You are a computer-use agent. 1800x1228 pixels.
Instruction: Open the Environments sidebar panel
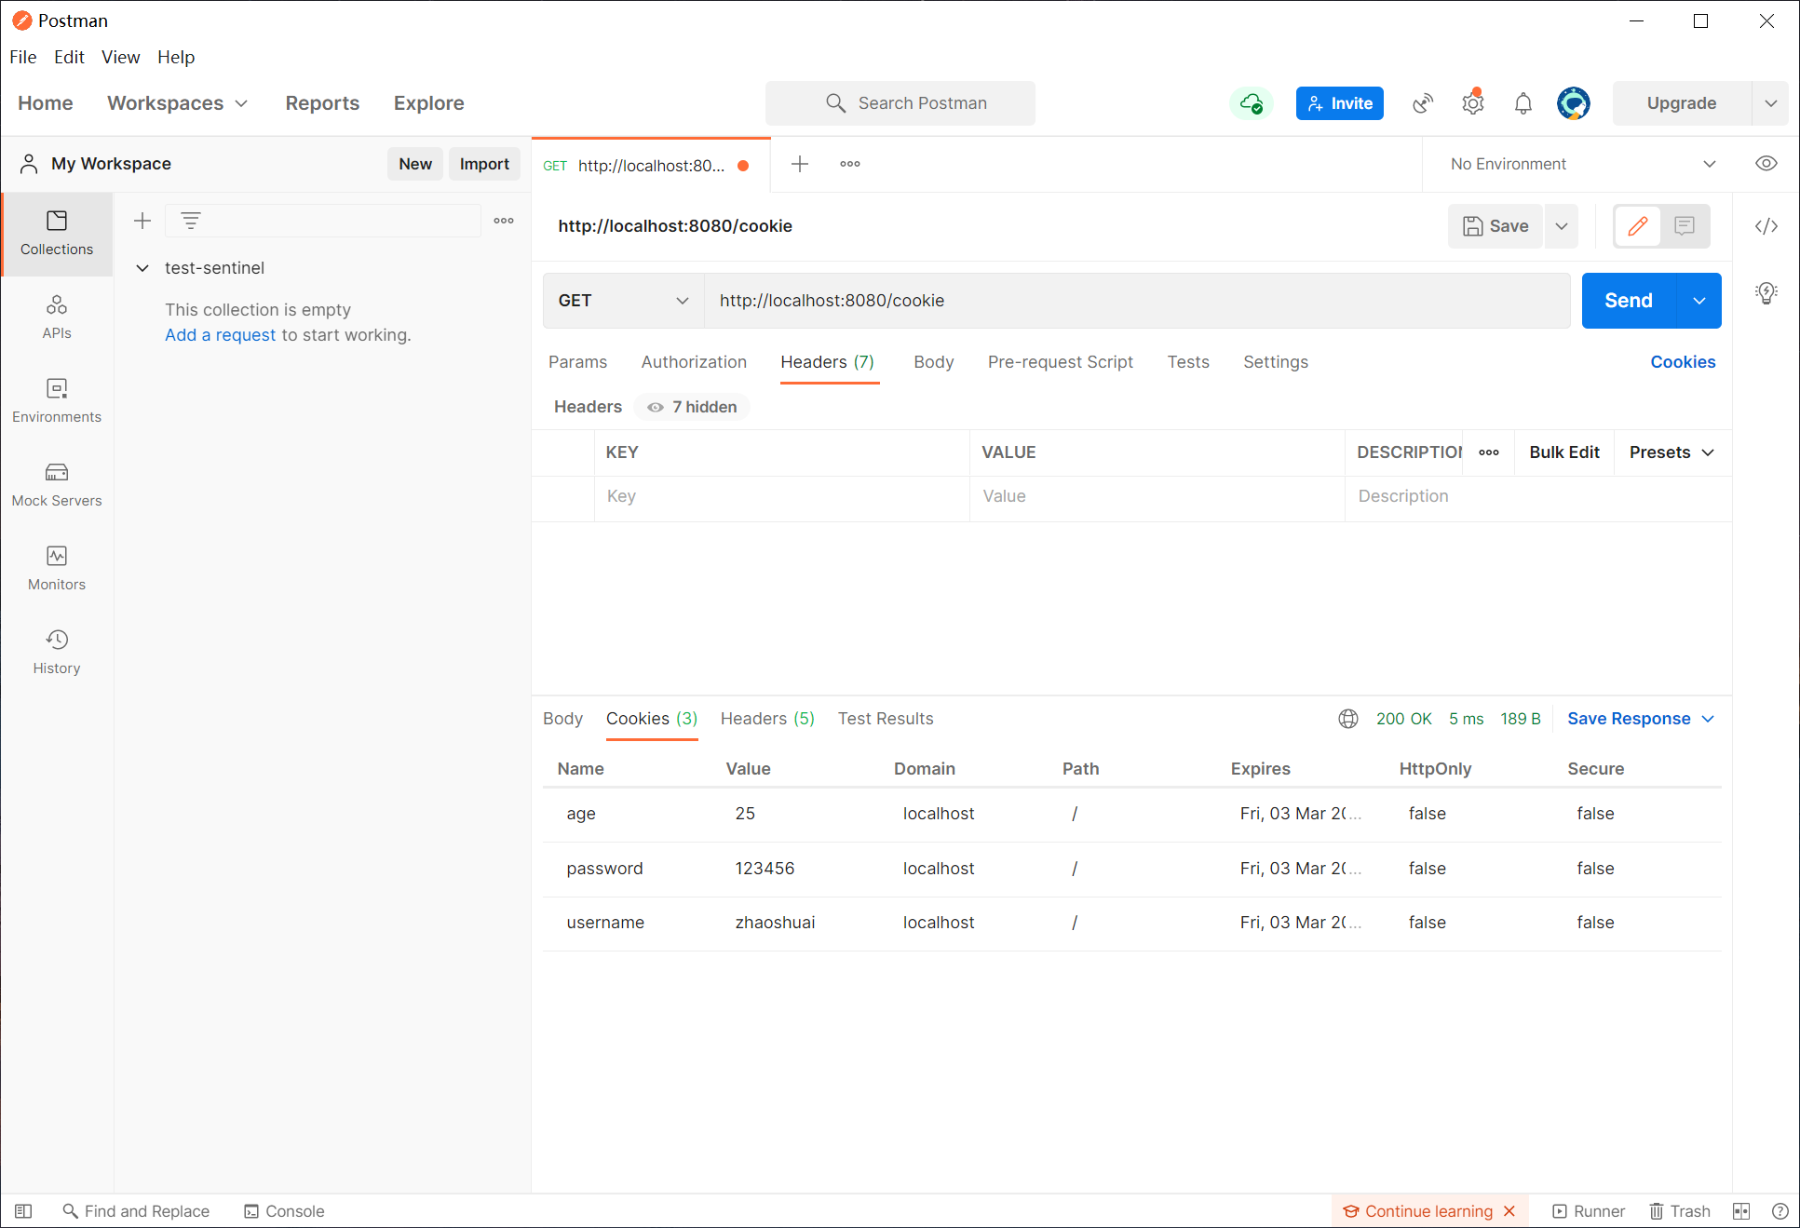click(x=57, y=401)
